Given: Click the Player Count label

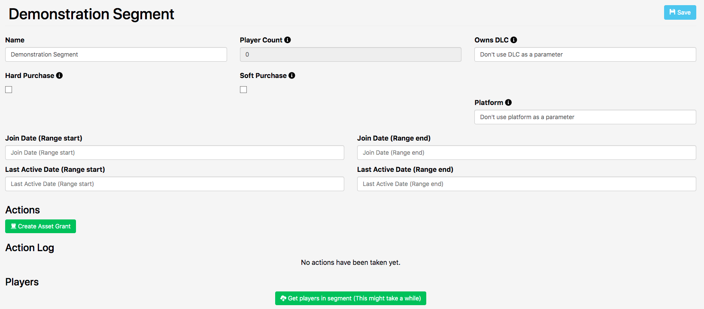Looking at the screenshot, I should [x=261, y=40].
